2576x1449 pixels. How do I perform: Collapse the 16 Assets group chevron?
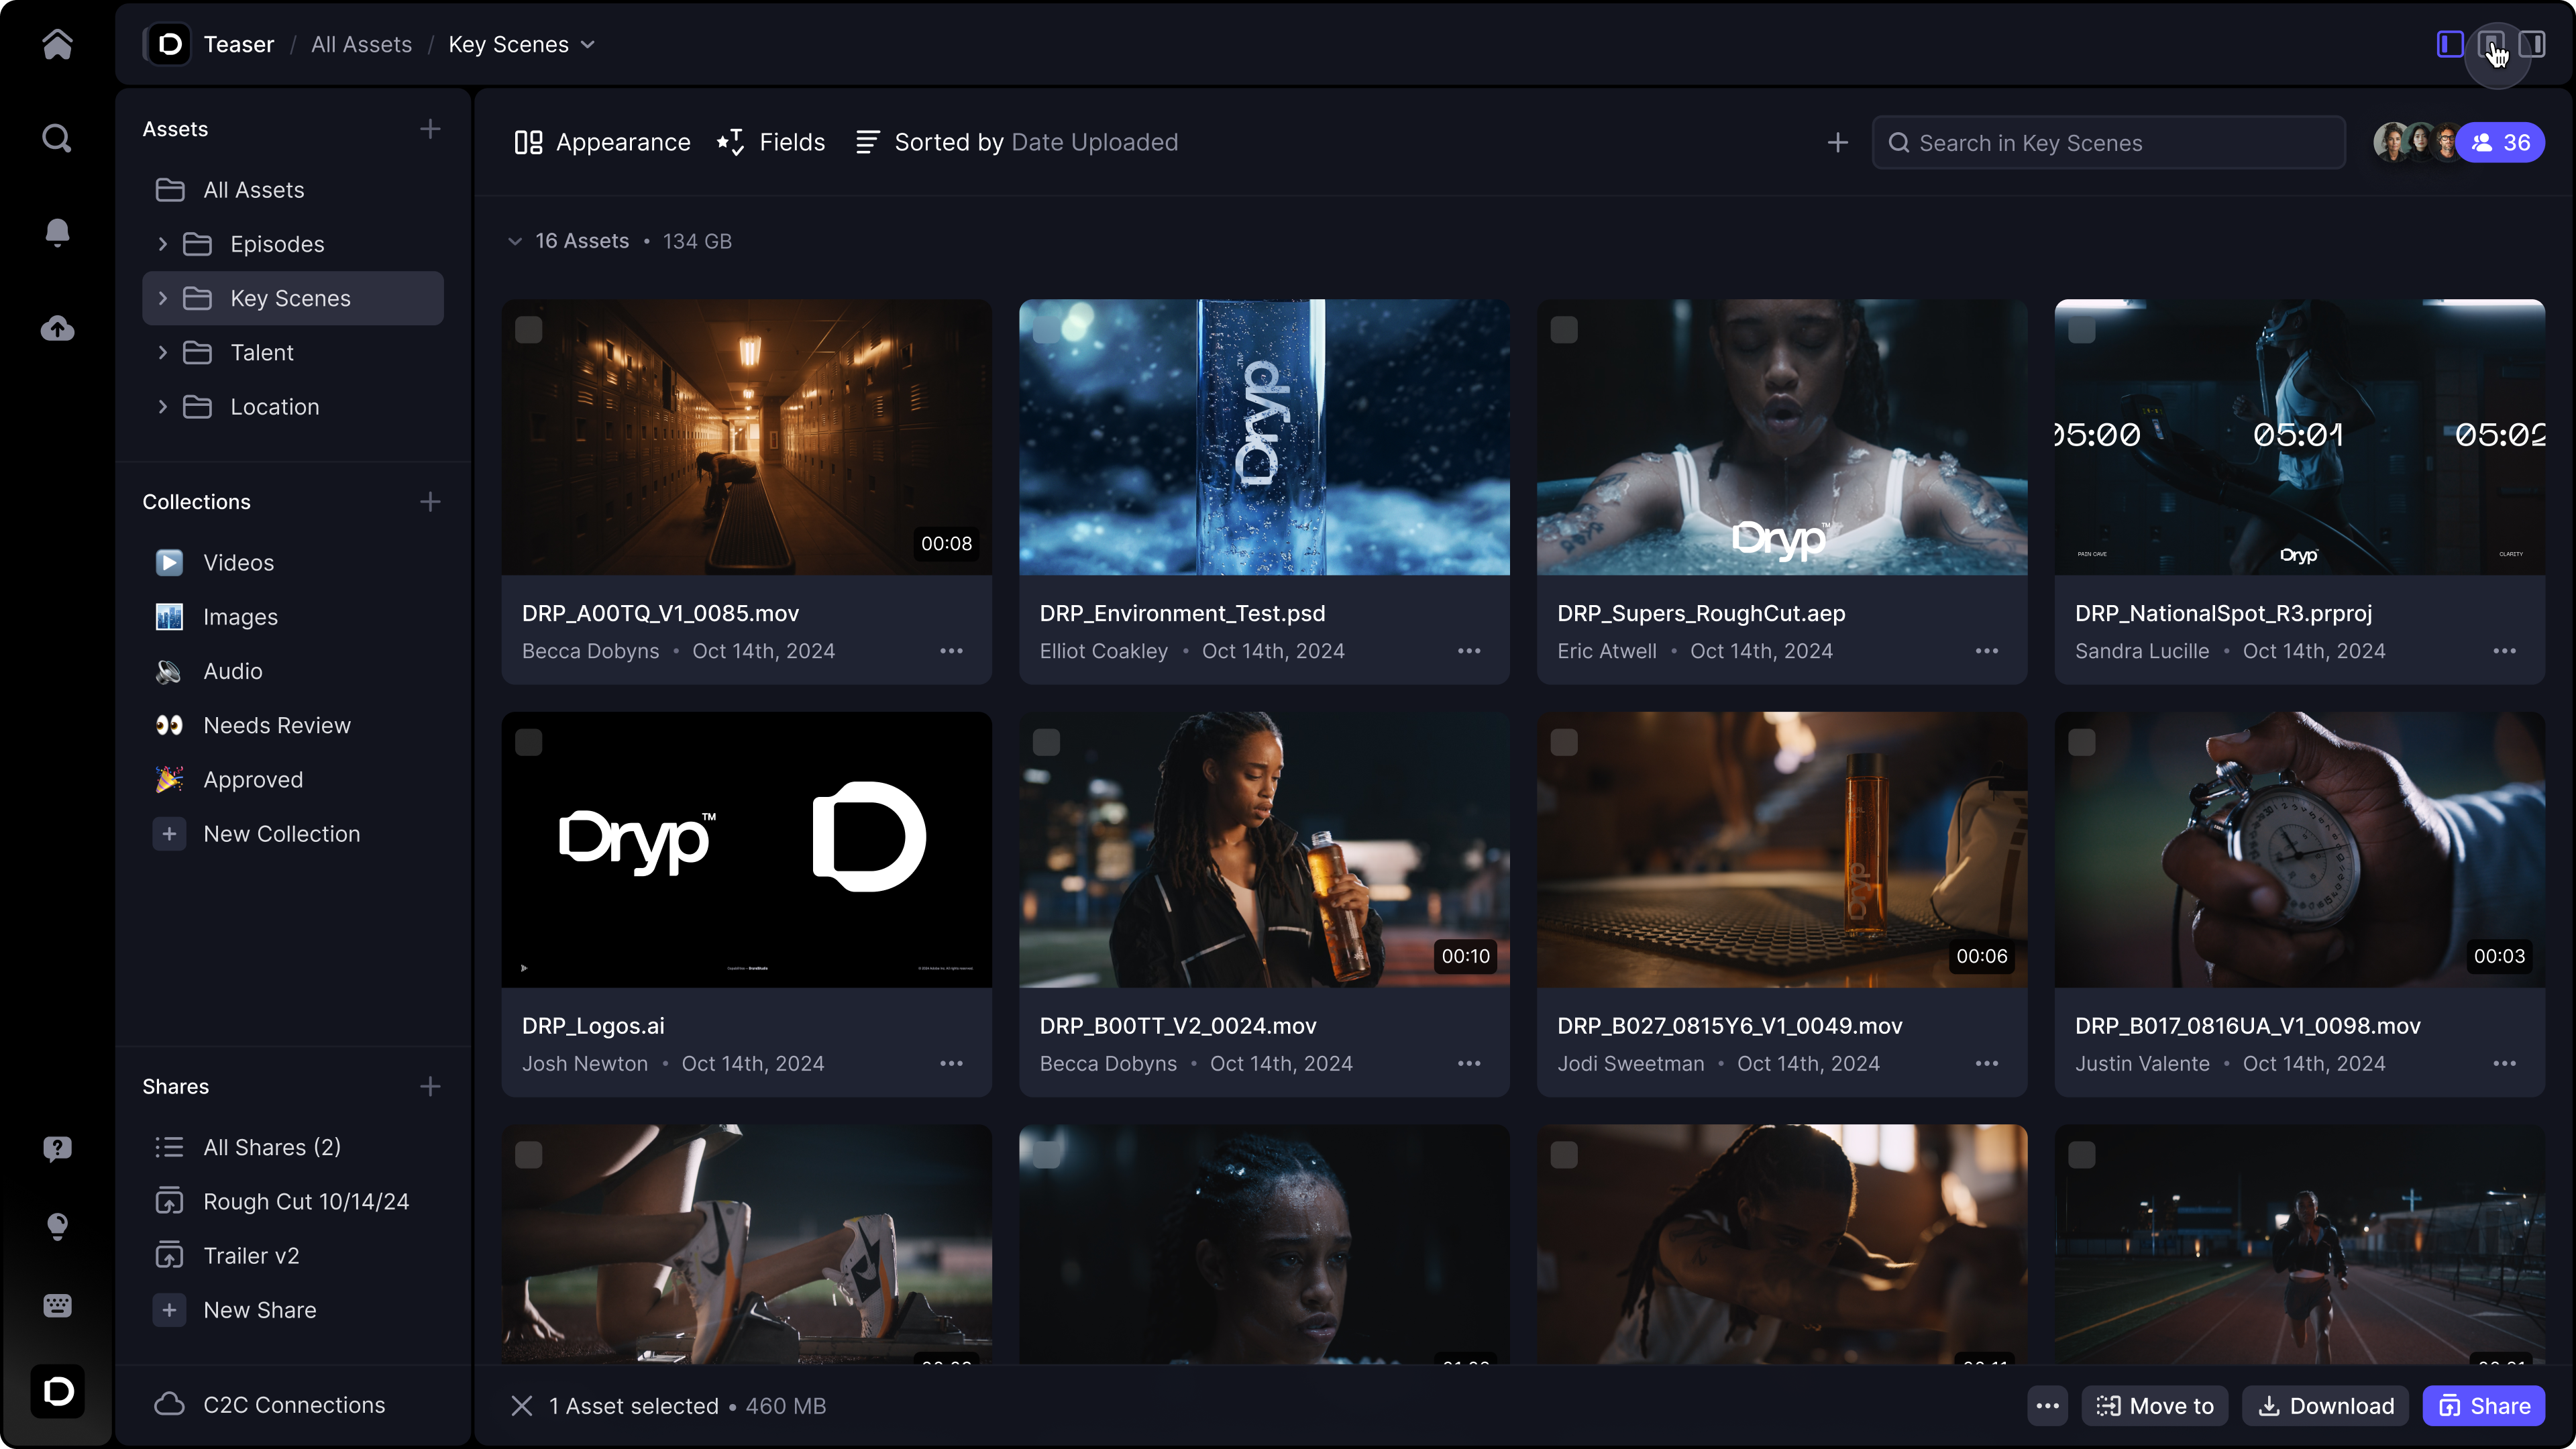[515, 241]
